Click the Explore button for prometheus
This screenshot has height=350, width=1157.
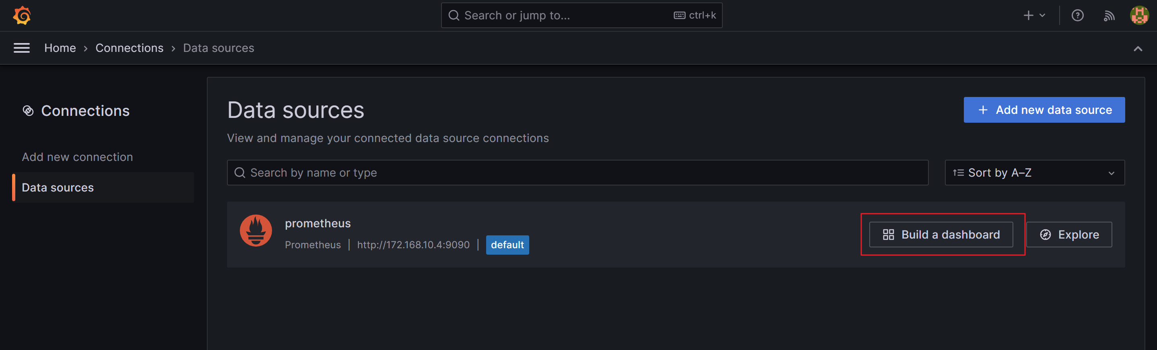(x=1069, y=235)
